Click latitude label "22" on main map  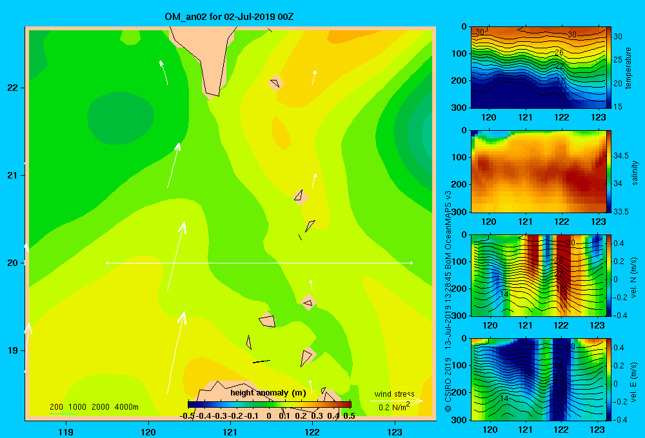point(13,88)
